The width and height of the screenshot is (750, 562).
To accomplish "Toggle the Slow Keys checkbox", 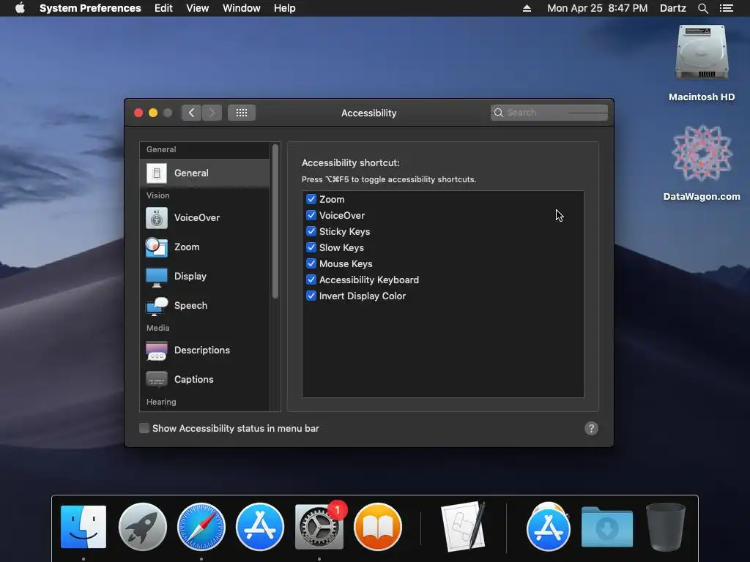I will coord(311,247).
